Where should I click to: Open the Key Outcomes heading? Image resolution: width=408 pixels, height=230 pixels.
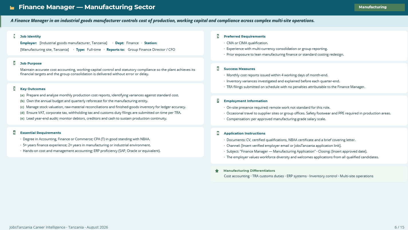pyautogui.click(x=33, y=89)
